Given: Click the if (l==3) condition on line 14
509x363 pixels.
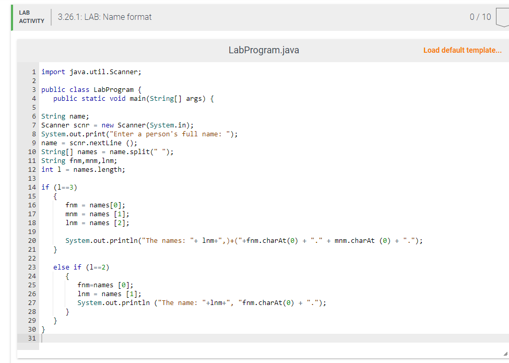Looking at the screenshot, I should tap(60, 187).
